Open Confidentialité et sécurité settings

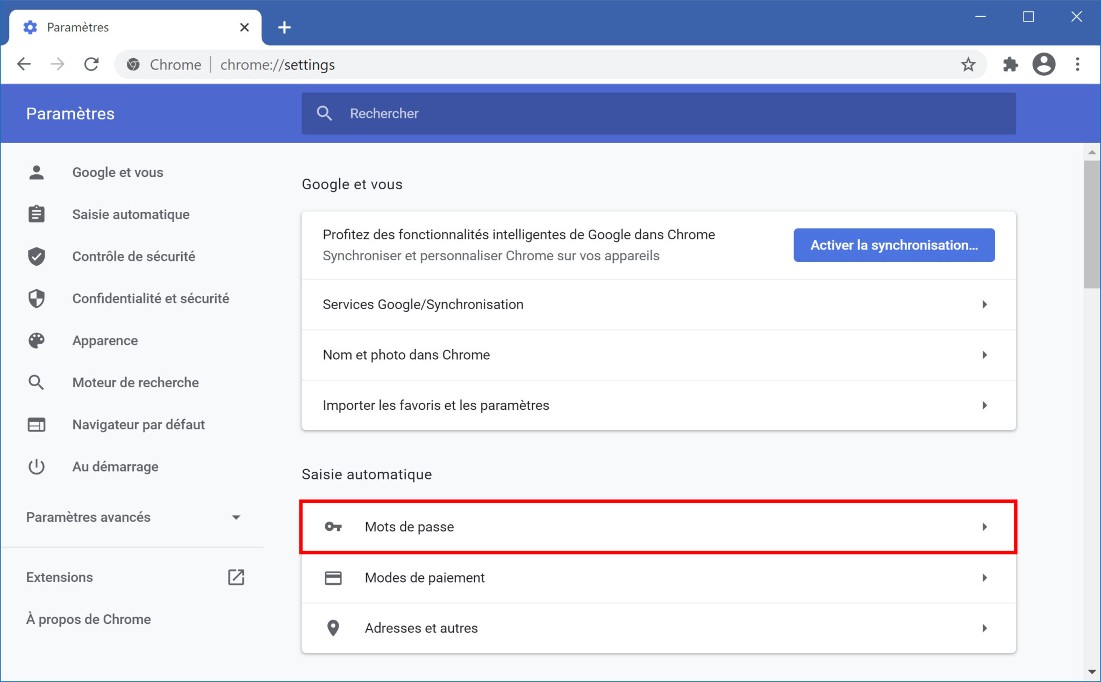click(151, 298)
